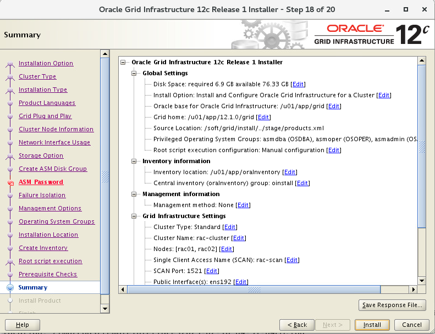This screenshot has height=334, width=435.
Task: Edit the Central inventory group
Action: point(302,183)
